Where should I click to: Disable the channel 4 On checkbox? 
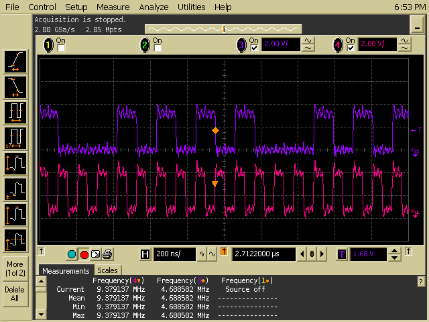click(351, 48)
